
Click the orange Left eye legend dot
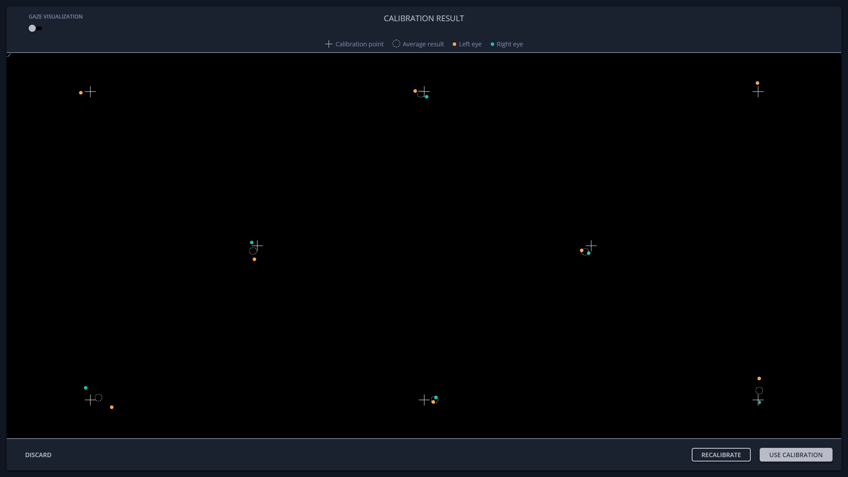(454, 44)
